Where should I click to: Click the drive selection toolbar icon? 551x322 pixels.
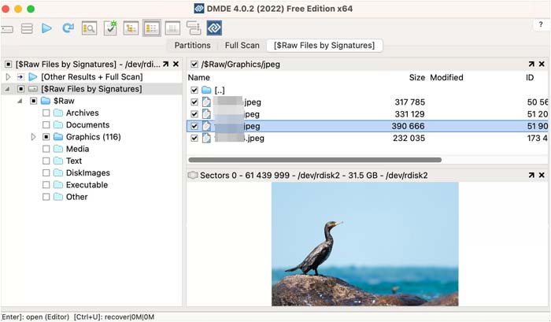pyautogui.click(x=6, y=29)
